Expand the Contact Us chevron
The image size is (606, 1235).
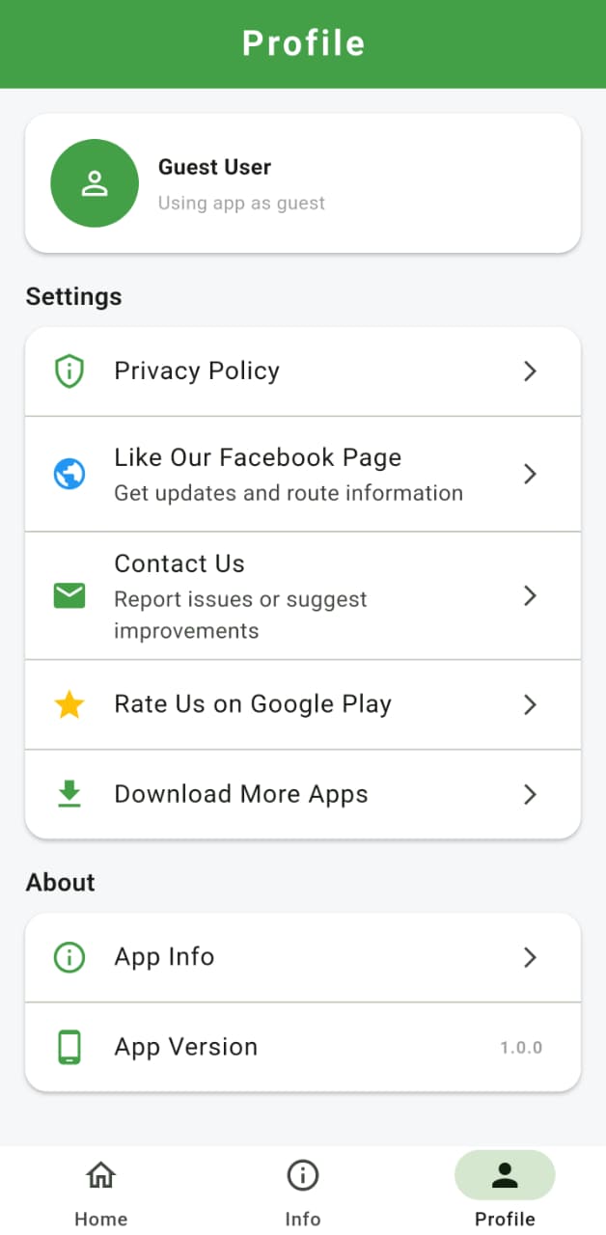pos(530,595)
